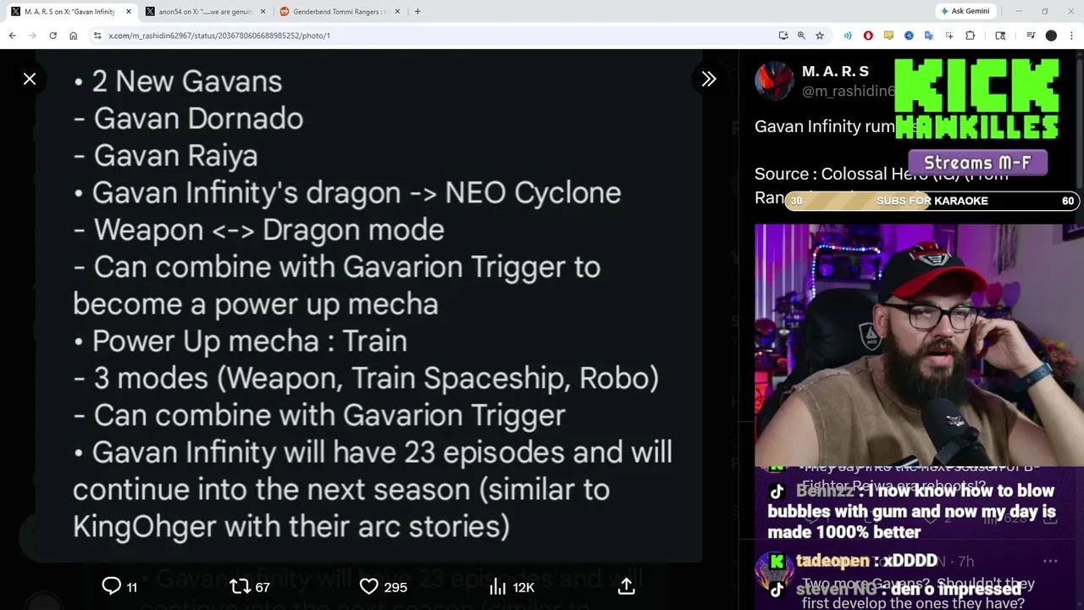Viewport: 1084px width, 610px height.
Task: Close the photo viewer with the X
Action: pos(30,79)
